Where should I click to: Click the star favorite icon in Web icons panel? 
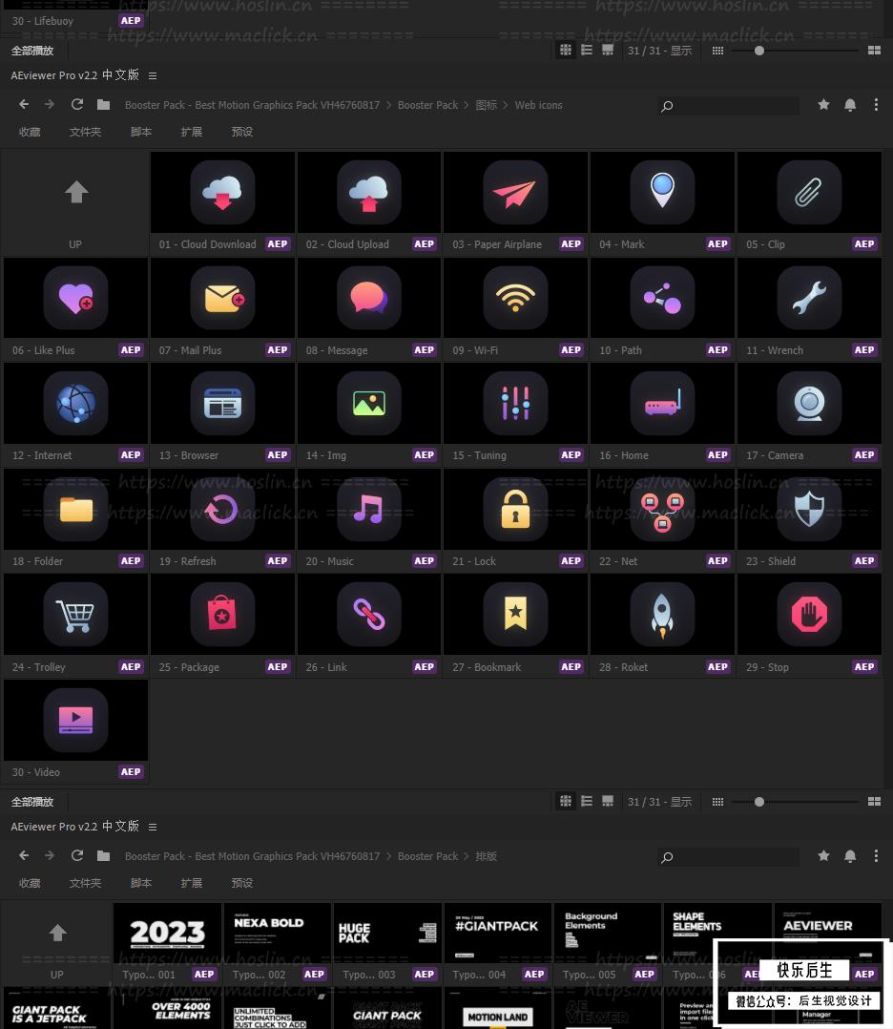823,104
